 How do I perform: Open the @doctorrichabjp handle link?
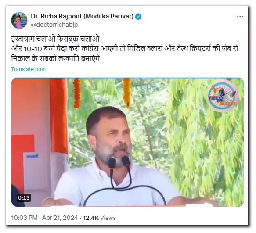click(x=54, y=25)
